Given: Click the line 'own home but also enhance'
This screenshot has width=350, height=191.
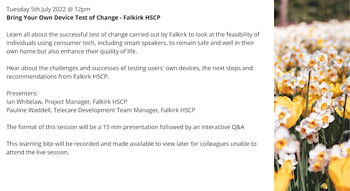Looking at the screenshot, I should tap(71, 52).
